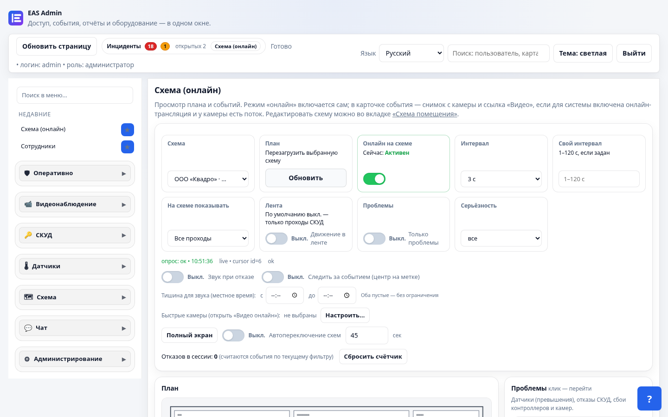Click the speech bubble icon of Чат
This screenshot has width=668, height=417.
pos(28,328)
